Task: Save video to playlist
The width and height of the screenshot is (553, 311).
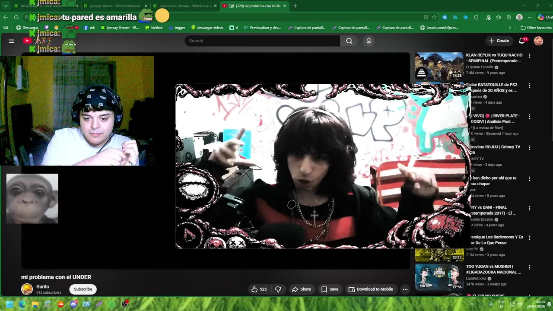Action: click(330, 289)
